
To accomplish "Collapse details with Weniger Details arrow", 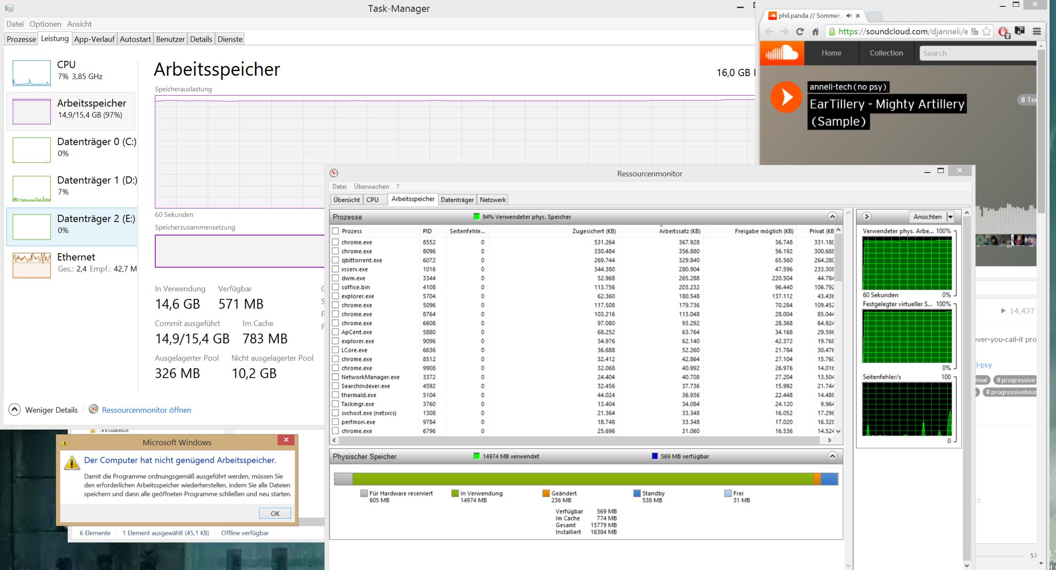I will click(15, 409).
